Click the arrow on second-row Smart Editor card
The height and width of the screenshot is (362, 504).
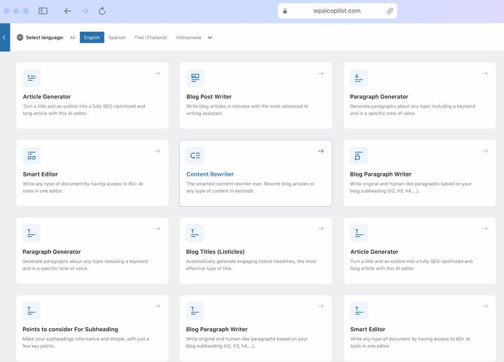pyautogui.click(x=157, y=151)
